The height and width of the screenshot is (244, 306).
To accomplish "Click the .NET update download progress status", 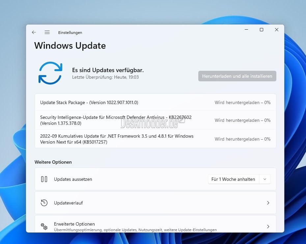I will click(242, 139).
